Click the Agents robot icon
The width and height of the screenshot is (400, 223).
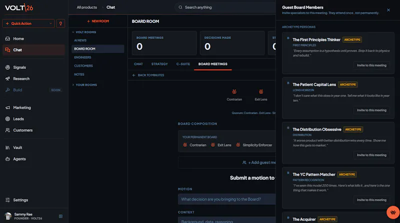pyautogui.click(x=7, y=159)
